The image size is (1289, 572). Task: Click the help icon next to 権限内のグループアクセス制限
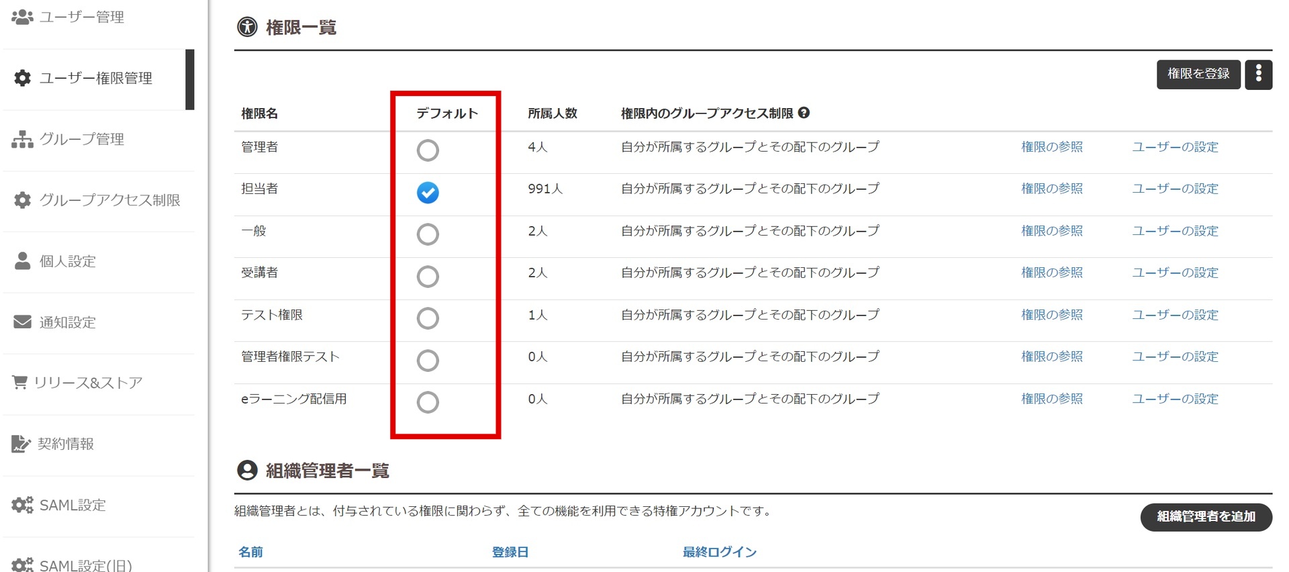point(804,113)
